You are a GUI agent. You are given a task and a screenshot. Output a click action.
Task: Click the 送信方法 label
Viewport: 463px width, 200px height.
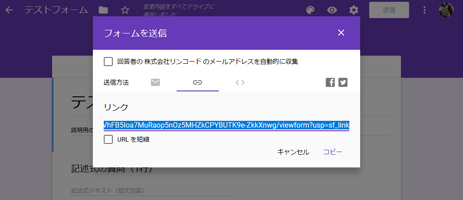pyautogui.click(x=116, y=82)
